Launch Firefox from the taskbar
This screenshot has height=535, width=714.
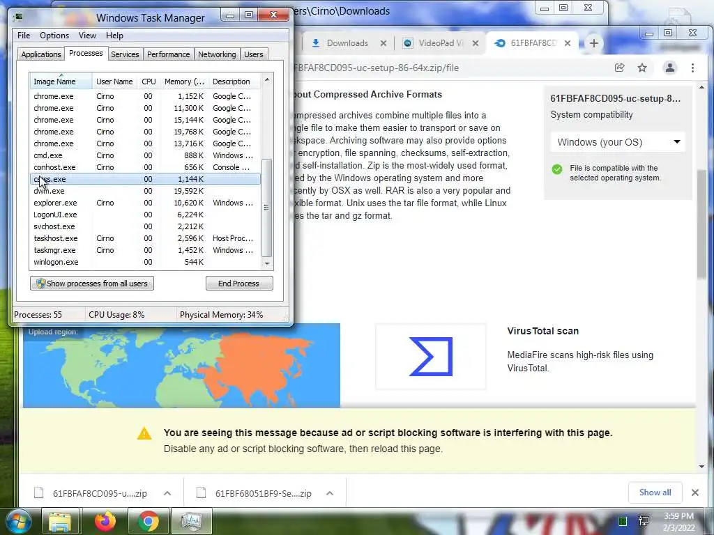(105, 521)
